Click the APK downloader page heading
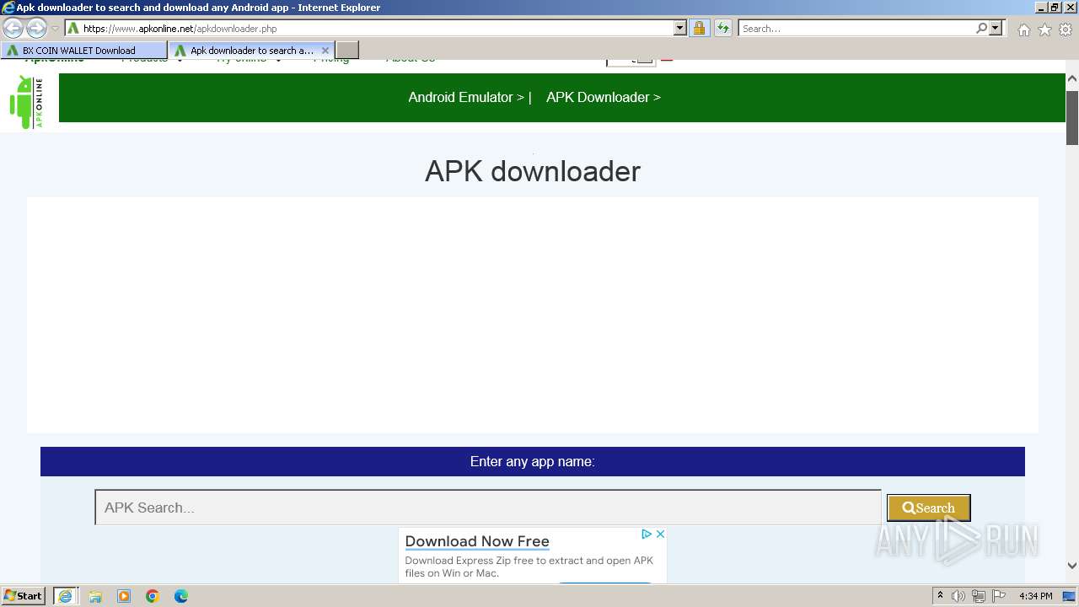Viewport: 1079px width, 607px height. tap(533, 171)
